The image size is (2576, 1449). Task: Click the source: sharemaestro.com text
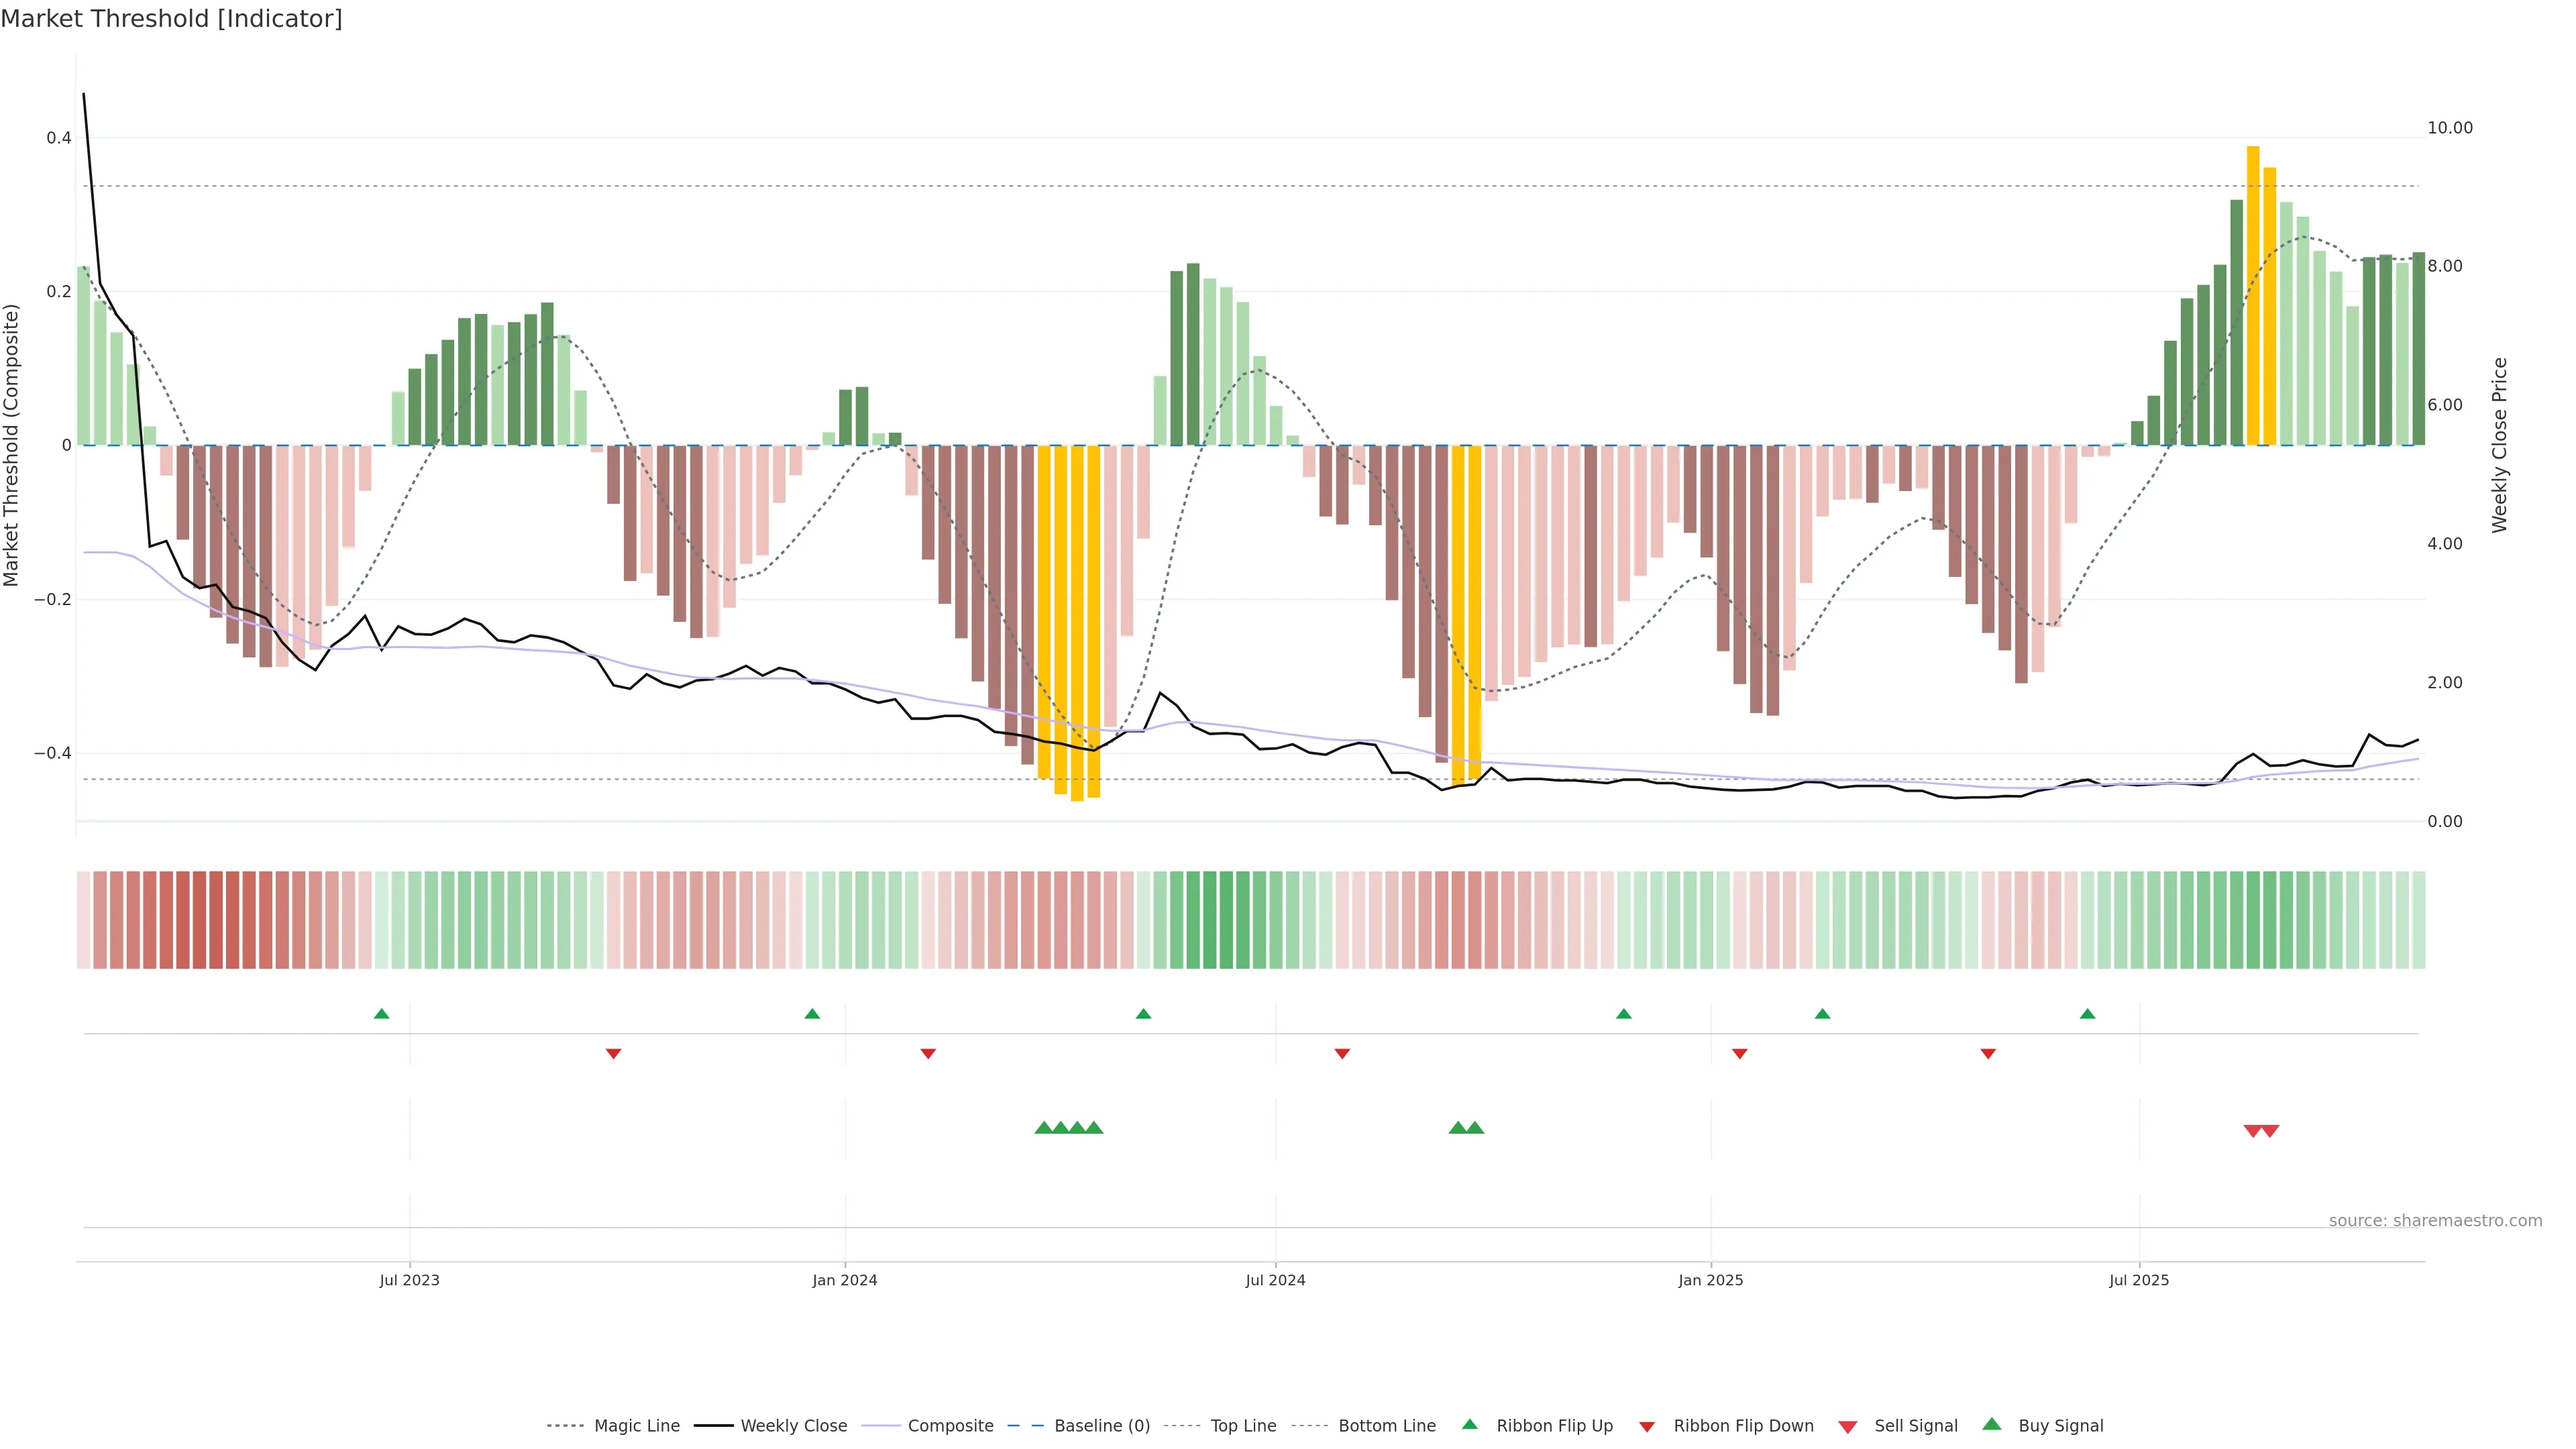pyautogui.click(x=2435, y=1220)
